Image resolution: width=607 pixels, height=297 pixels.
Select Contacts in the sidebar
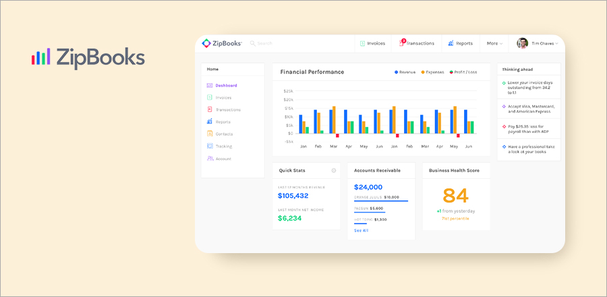click(224, 134)
